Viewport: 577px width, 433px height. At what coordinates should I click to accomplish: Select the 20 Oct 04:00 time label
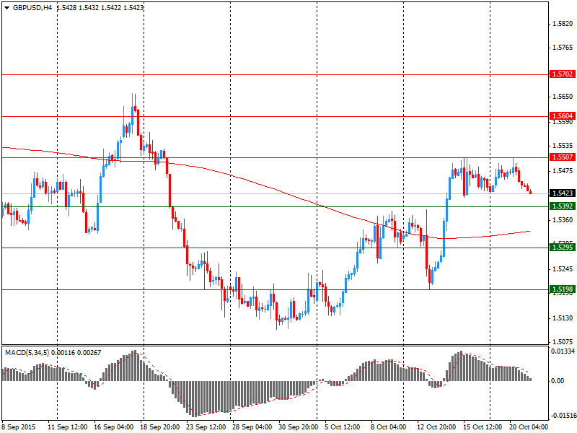tap(529, 427)
